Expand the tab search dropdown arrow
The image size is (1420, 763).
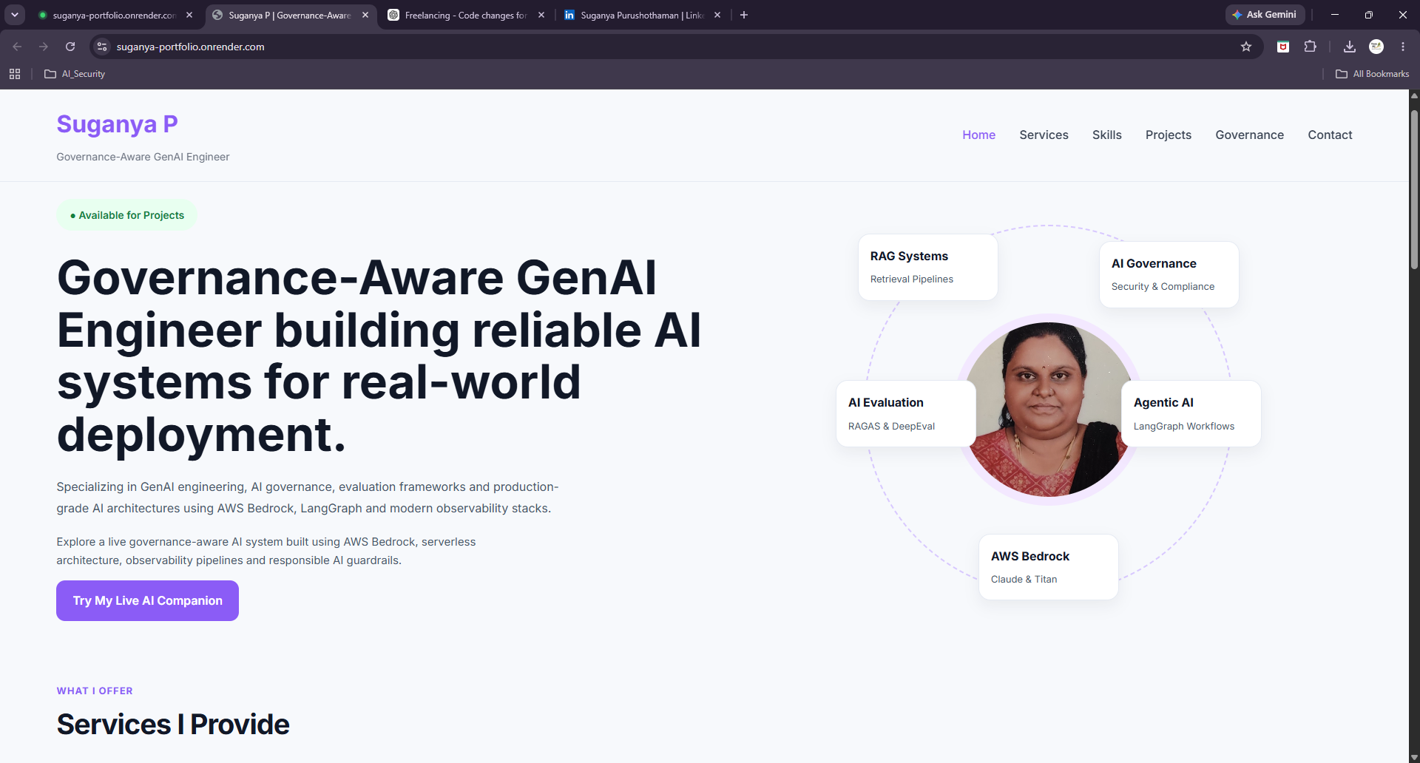[x=15, y=15]
